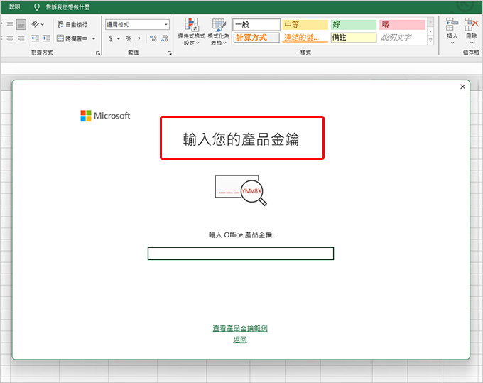The height and width of the screenshot is (383, 483).
Task: Apply percent style format
Action: coord(129,38)
